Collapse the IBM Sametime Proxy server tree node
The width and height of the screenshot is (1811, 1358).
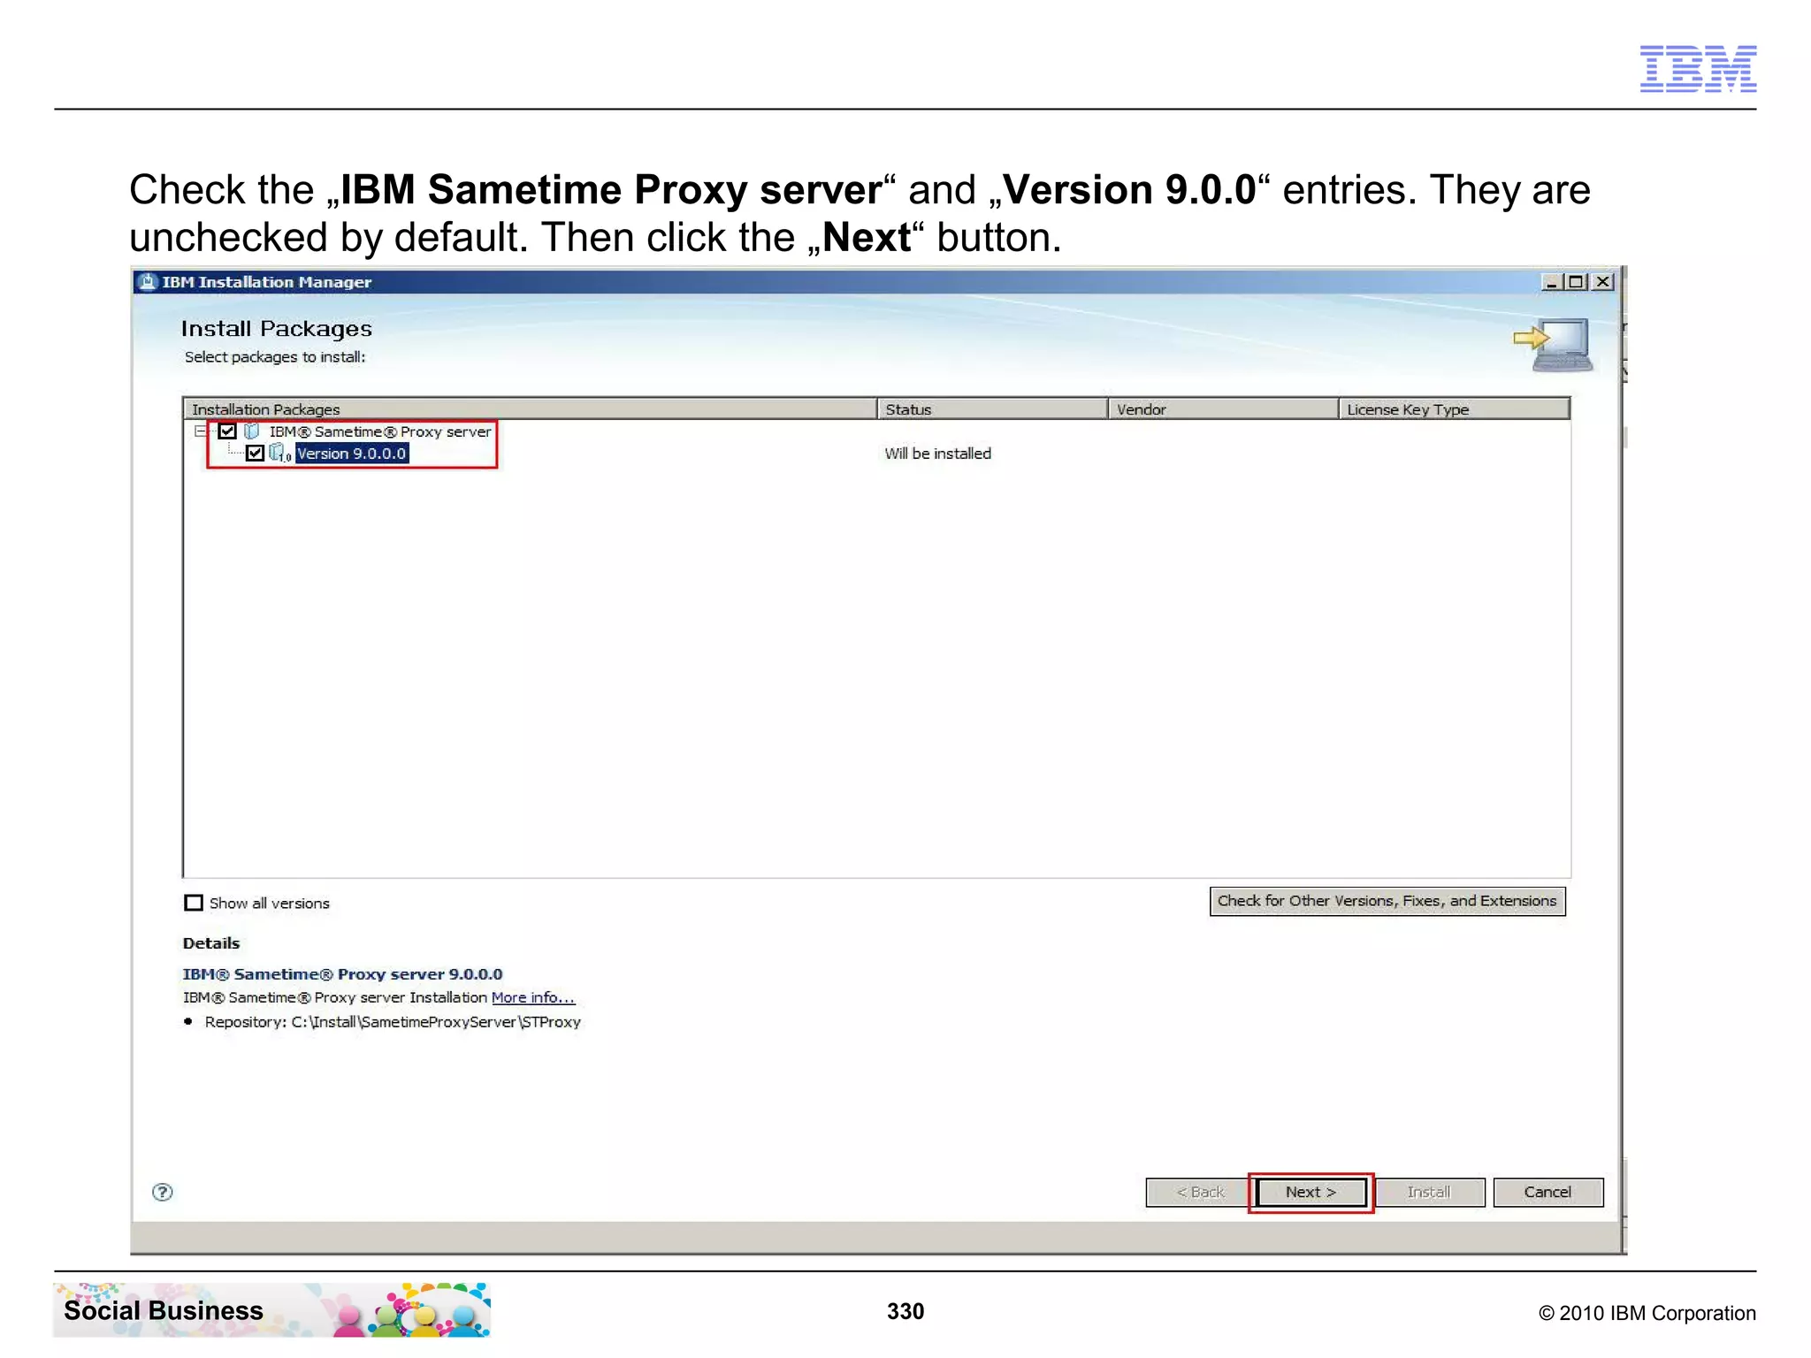(200, 431)
